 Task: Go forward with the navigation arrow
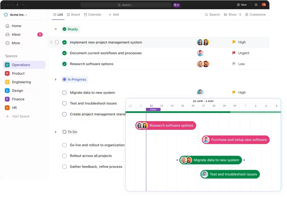[23, 5]
